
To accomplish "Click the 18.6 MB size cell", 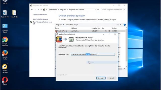I will pos(107,31).
